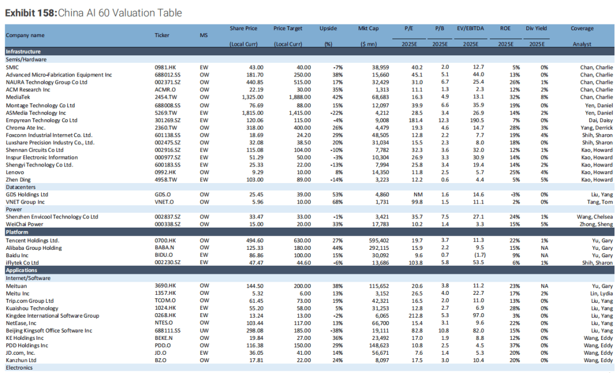The image size is (616, 373).
Task: Select the "Coverage" column header
Action: pyautogui.click(x=582, y=29)
